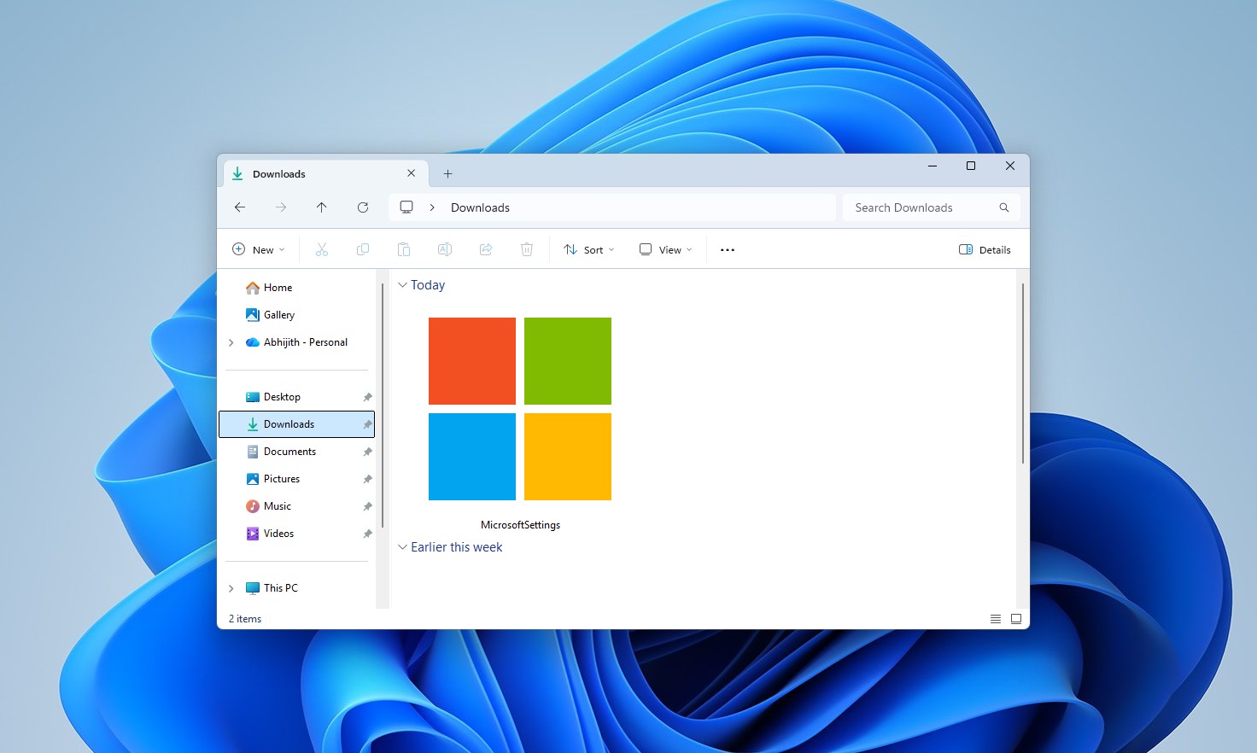Click the pin icon beside Pictures
Viewport: 1257px width, 753px height.
pyautogui.click(x=367, y=479)
